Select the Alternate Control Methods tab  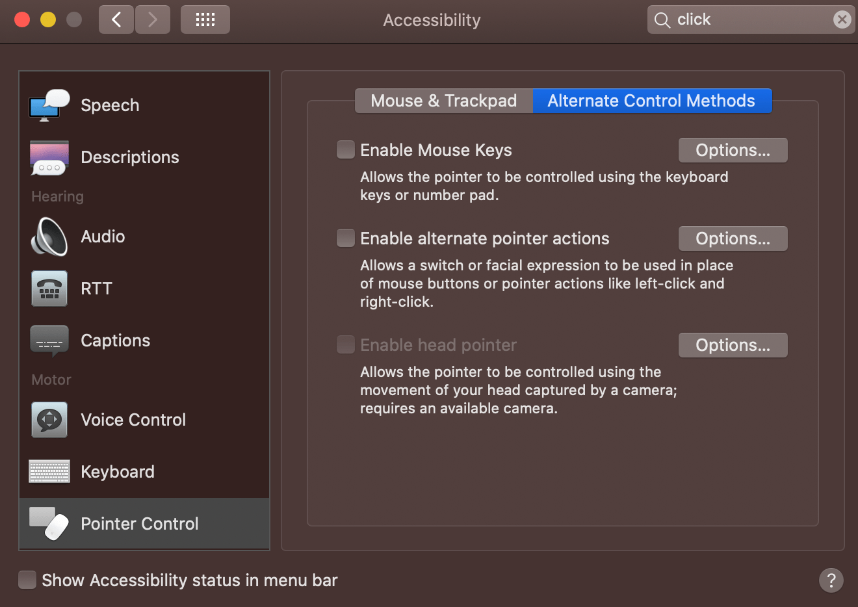click(652, 101)
